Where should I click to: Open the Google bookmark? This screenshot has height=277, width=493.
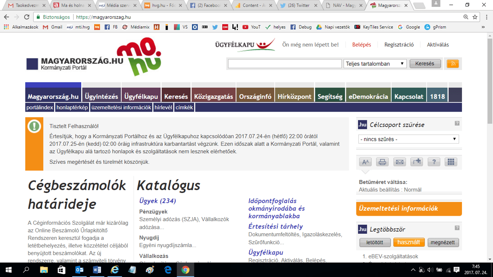click(409, 27)
